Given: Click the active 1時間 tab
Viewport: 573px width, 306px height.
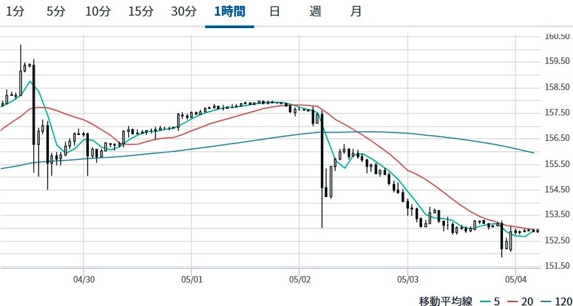Looking at the screenshot, I should pyautogui.click(x=229, y=12).
